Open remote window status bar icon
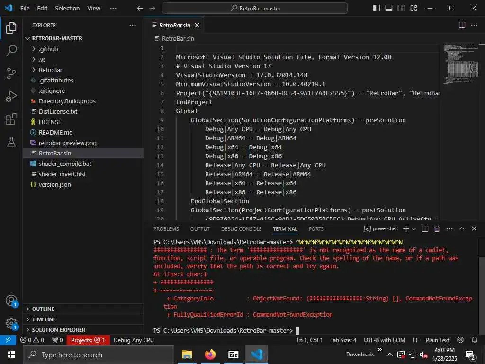This screenshot has width=485, height=364. point(8,340)
